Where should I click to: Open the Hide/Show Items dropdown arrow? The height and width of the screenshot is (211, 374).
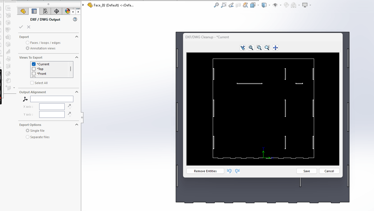pos(280,5)
